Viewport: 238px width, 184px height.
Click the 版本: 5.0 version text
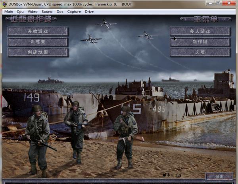(x=172, y=175)
